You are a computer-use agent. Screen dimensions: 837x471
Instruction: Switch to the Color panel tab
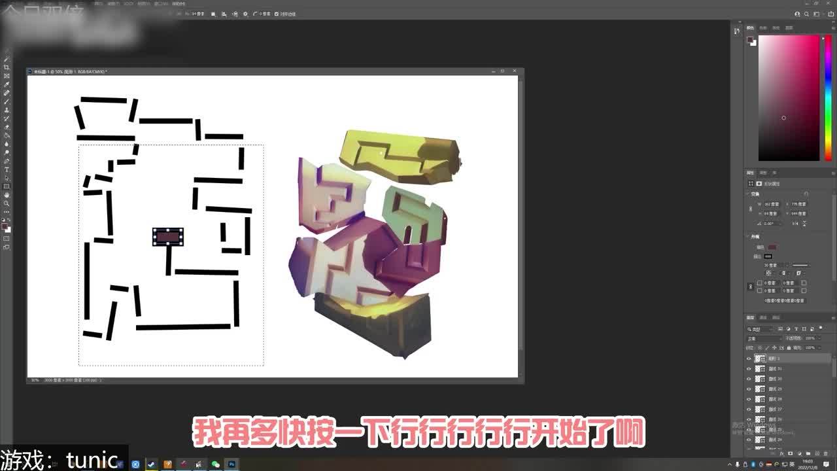(750, 28)
